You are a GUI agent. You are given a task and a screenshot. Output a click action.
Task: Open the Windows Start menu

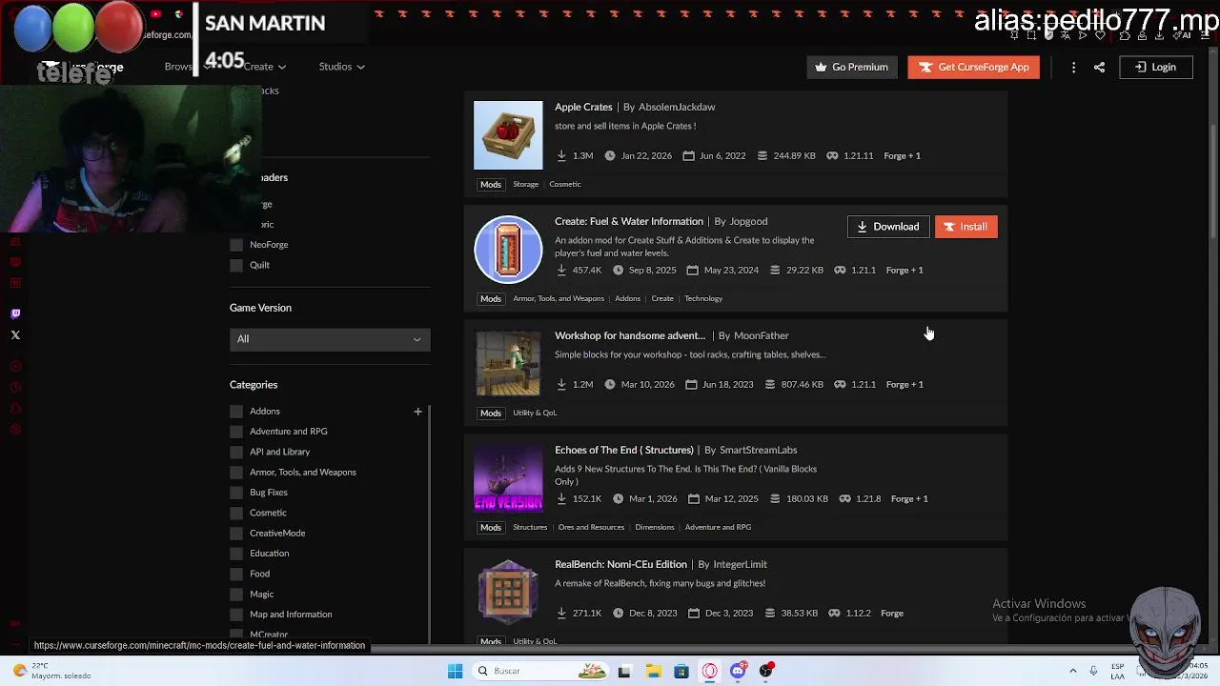pos(455,671)
